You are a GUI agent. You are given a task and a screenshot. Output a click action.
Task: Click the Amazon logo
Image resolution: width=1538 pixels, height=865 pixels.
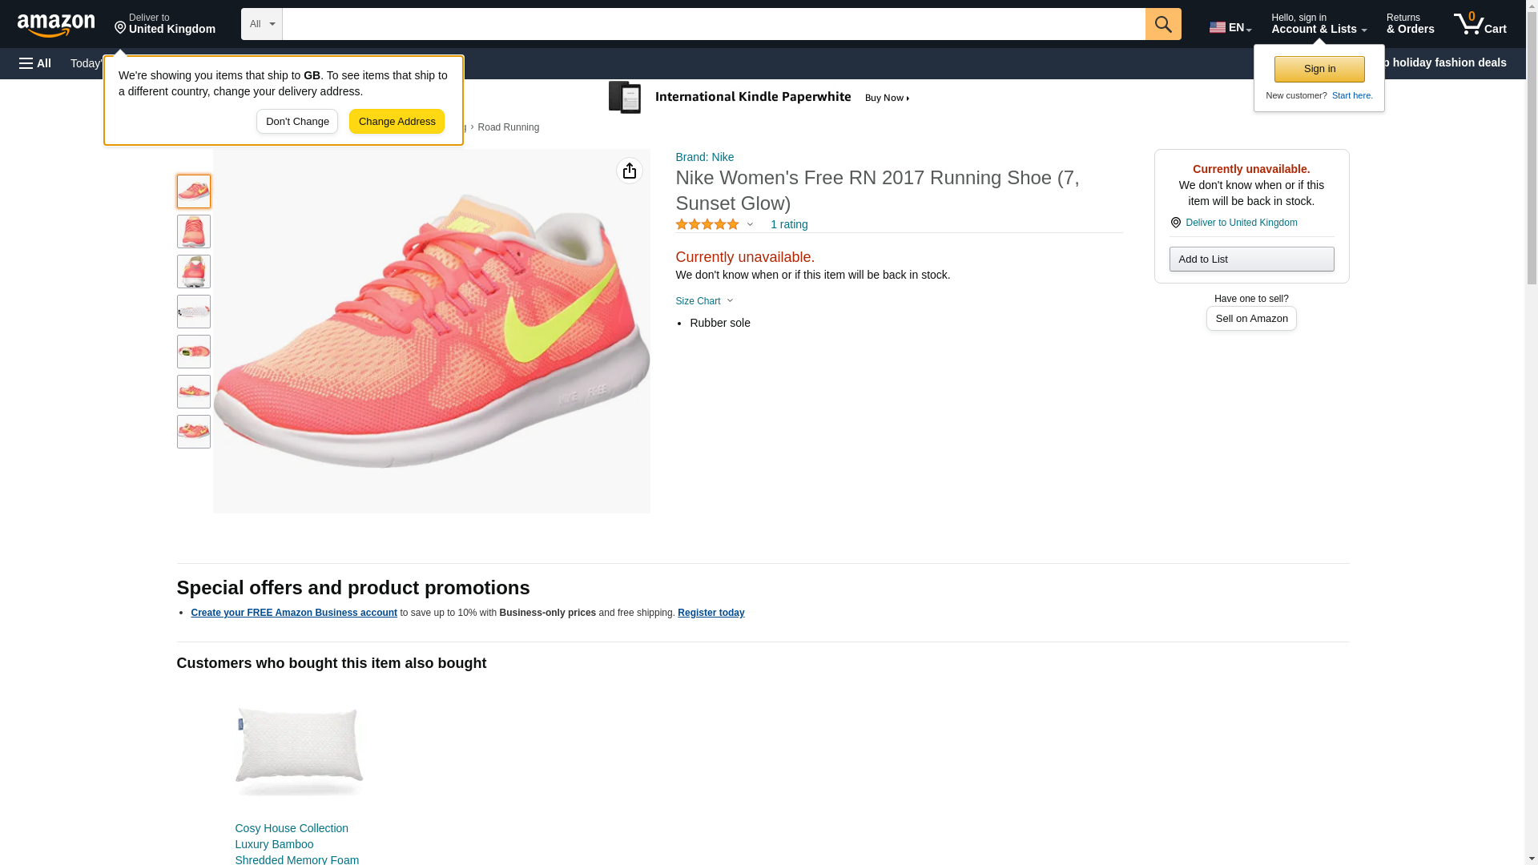[56, 25]
